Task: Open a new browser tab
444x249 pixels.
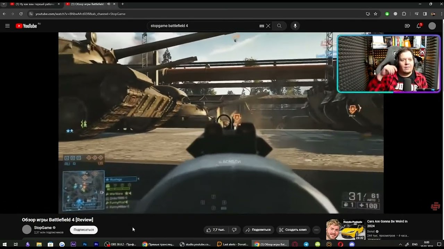Action: click(x=122, y=4)
